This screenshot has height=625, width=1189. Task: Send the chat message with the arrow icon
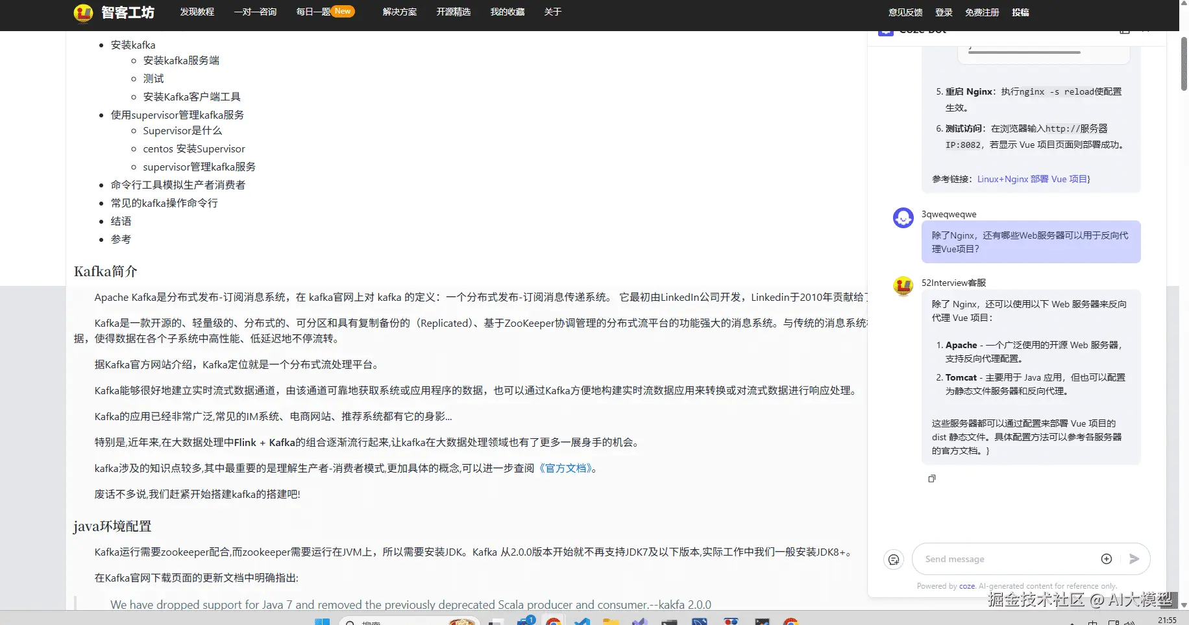click(1134, 559)
